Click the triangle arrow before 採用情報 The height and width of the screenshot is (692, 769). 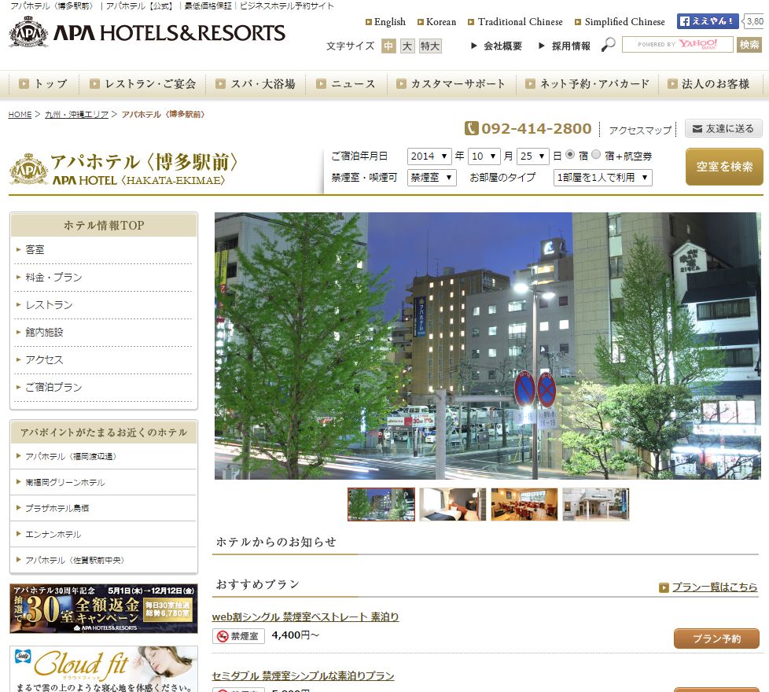coord(542,46)
